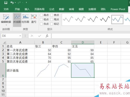The image size is (130, 97).
Task: Click cell with value 99
Action: (x=83, y=50)
